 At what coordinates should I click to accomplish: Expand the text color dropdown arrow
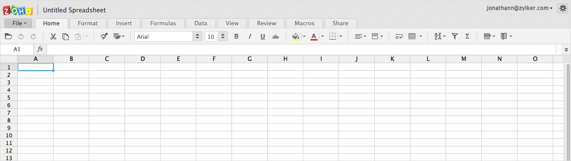tap(323, 36)
